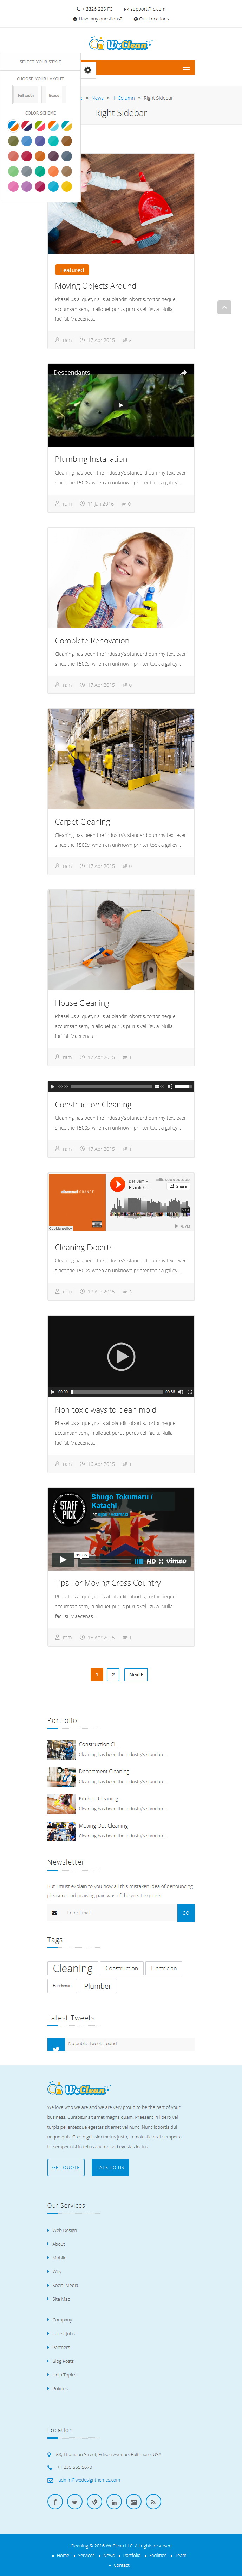
Task: Click the Next pagination button
Action: (136, 1674)
